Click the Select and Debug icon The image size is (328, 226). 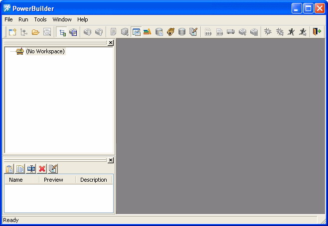[x=280, y=32]
